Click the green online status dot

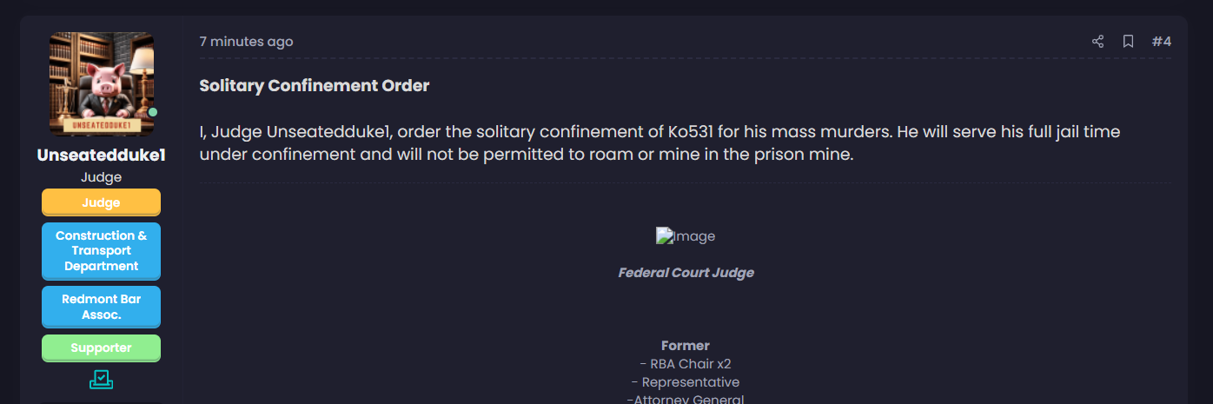point(153,112)
